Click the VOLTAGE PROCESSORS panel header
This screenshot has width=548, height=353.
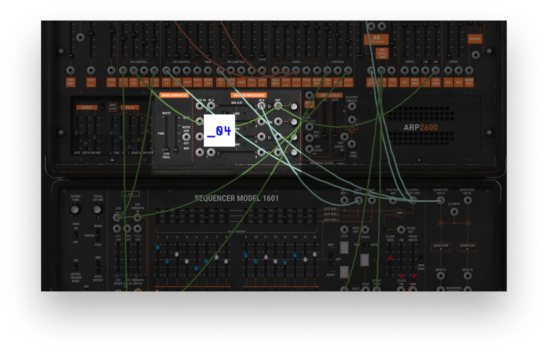coord(248,95)
